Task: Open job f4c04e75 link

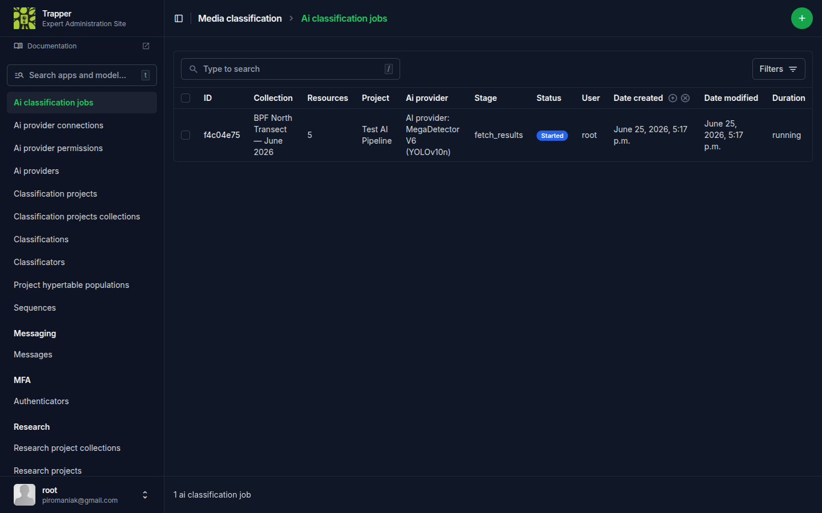Action: (x=221, y=135)
